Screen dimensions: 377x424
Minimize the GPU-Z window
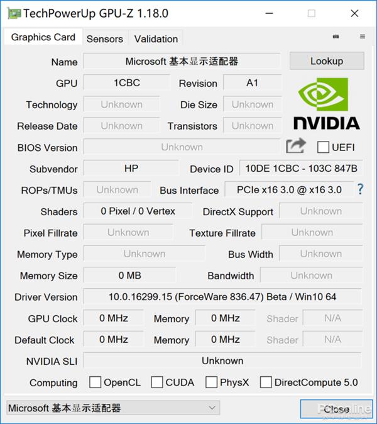click(270, 13)
